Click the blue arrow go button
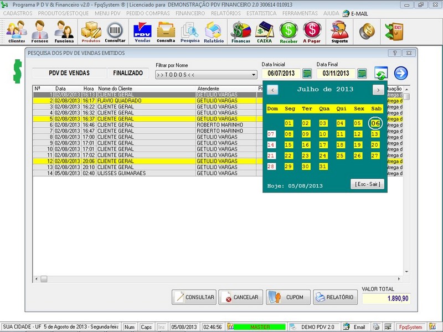The height and width of the screenshot is (332, 443). [401, 73]
